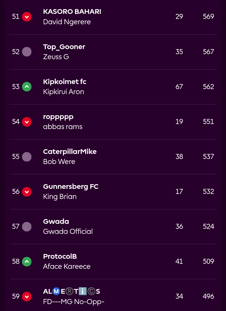
Task: Open the KASORO BAHARI team
Action: click(72, 12)
